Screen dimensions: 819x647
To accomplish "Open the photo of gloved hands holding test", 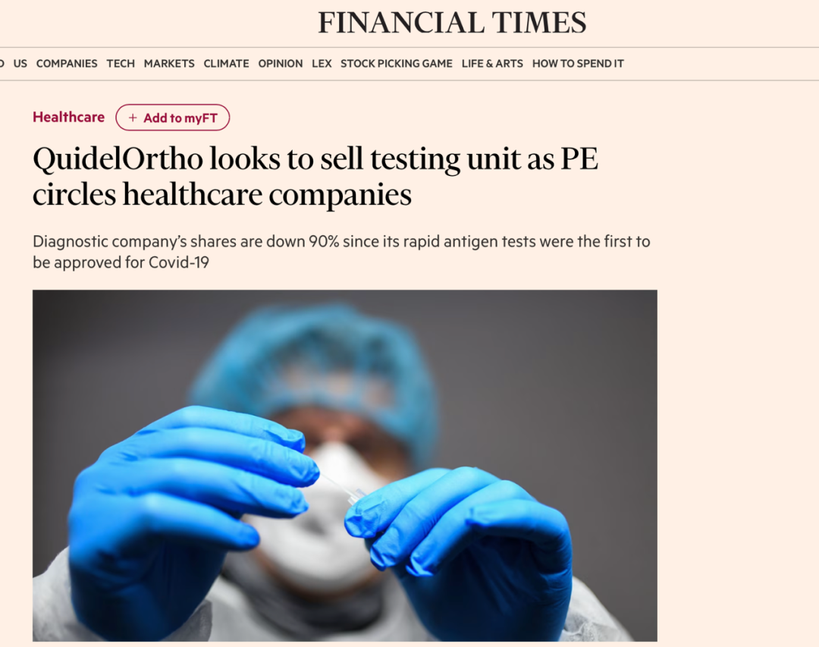I will [x=345, y=466].
